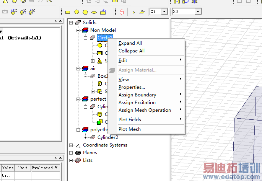Screen dimensions: 262x181
Task: Click the Non Model material icon
Action: point(85,30)
